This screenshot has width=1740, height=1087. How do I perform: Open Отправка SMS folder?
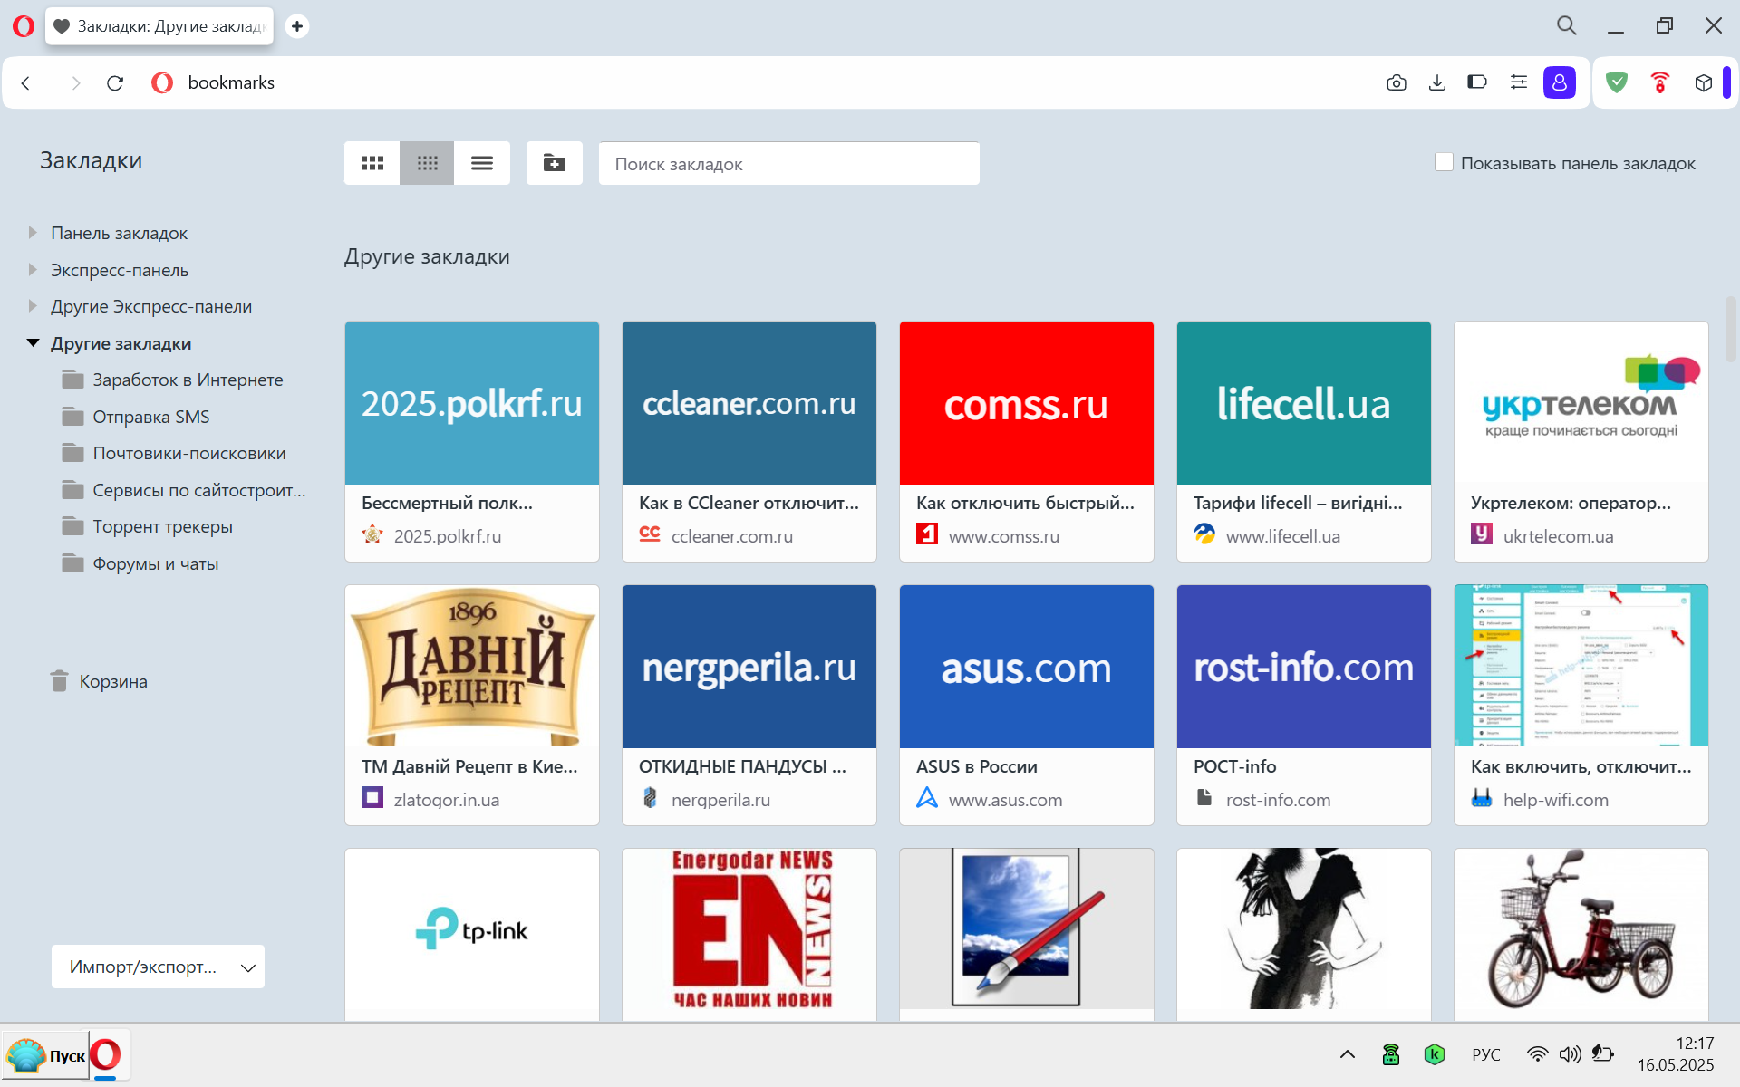pyautogui.click(x=136, y=417)
